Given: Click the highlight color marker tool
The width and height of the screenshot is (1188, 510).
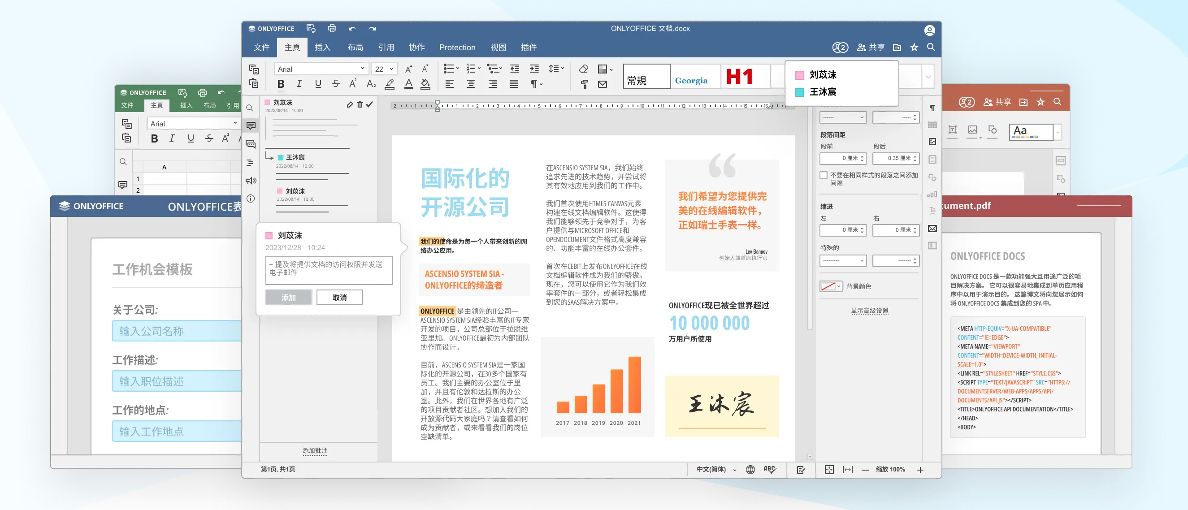Looking at the screenshot, I should 390,84.
